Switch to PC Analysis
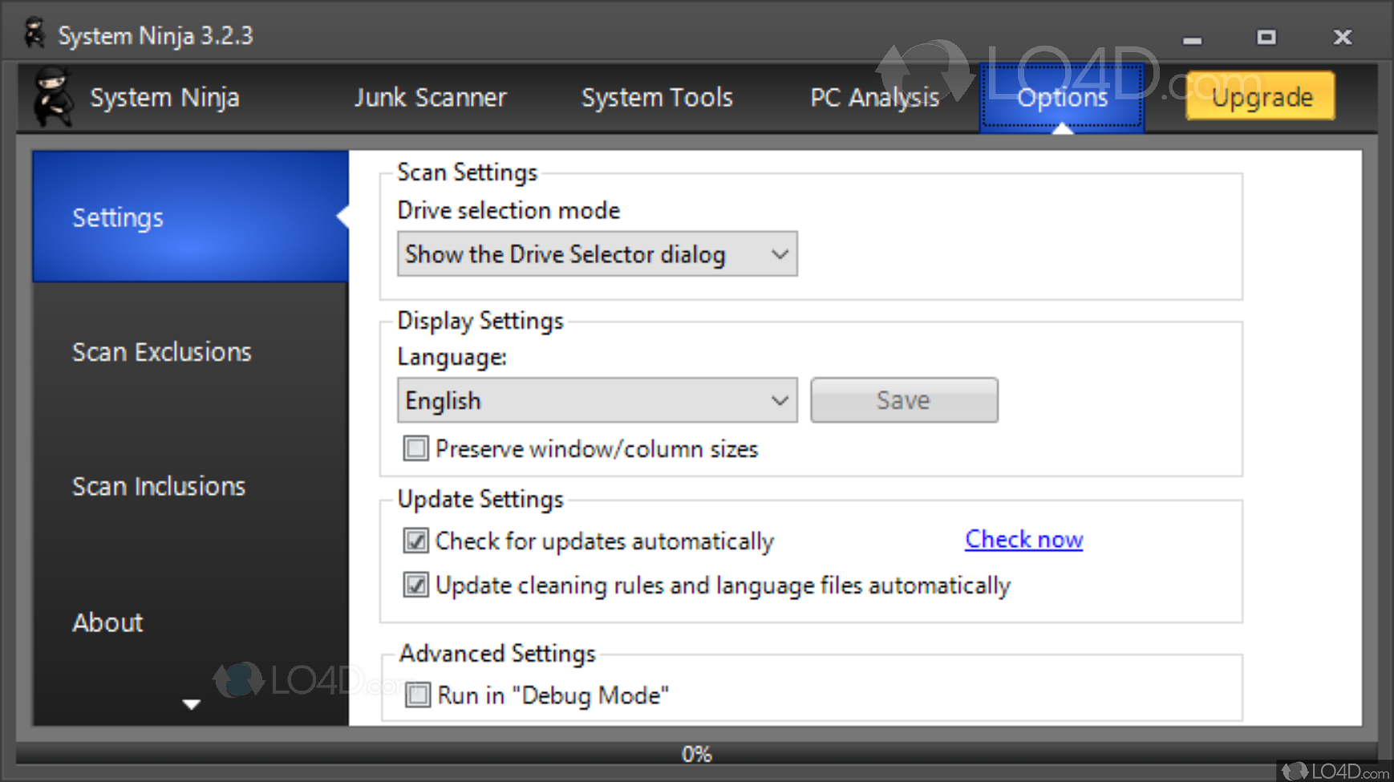 (x=874, y=97)
